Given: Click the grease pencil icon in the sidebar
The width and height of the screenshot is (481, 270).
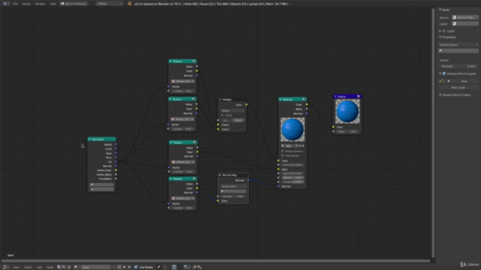Looking at the screenshot, I should coord(441,81).
